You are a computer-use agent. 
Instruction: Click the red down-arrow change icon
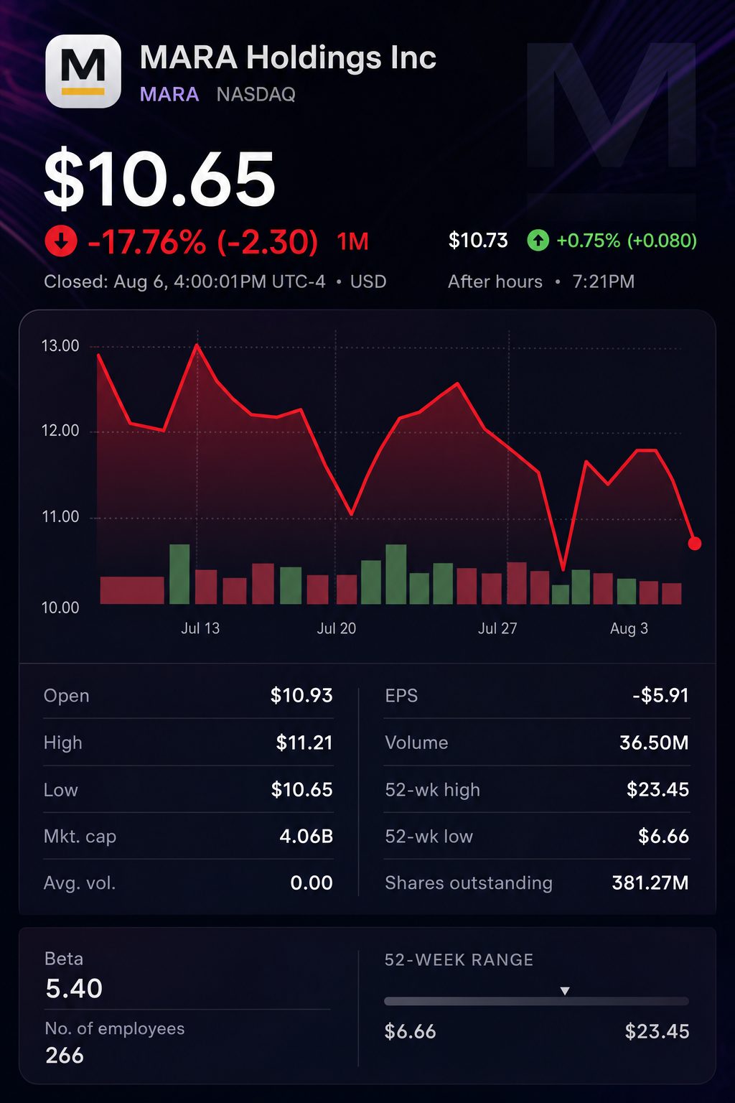(60, 241)
